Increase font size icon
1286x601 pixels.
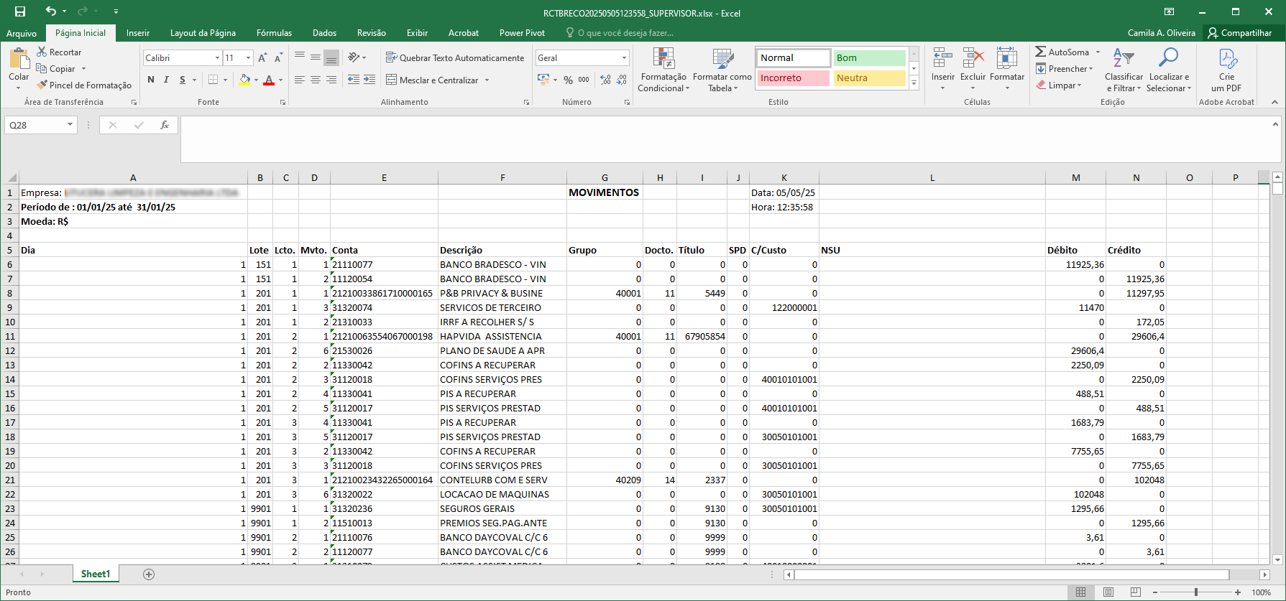pos(262,57)
